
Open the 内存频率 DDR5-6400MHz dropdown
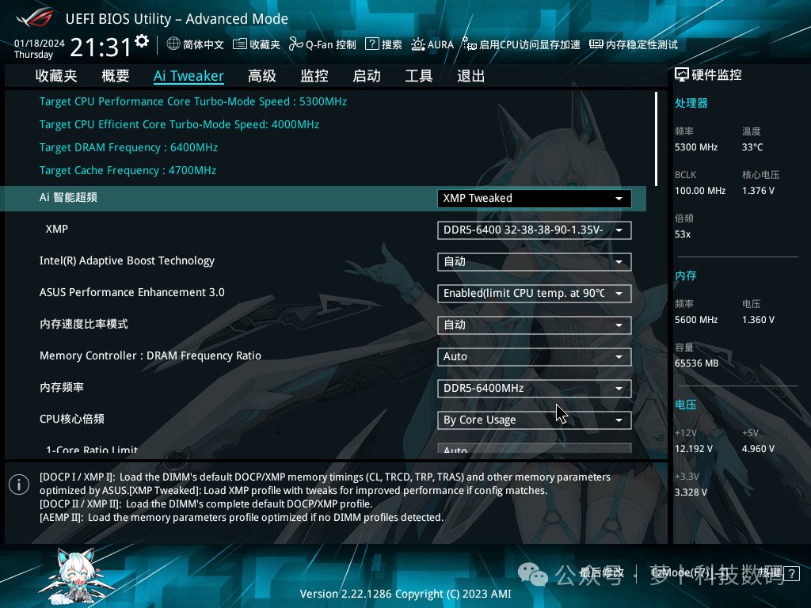(535, 388)
